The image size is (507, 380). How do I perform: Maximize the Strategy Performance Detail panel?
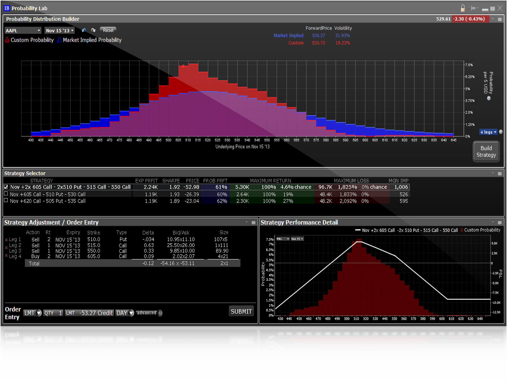pyautogui.click(x=500, y=223)
